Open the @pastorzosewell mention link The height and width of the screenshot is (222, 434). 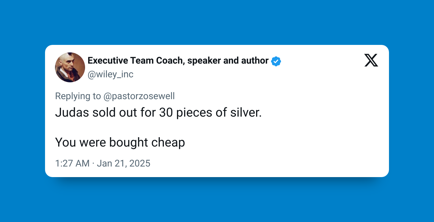point(139,96)
